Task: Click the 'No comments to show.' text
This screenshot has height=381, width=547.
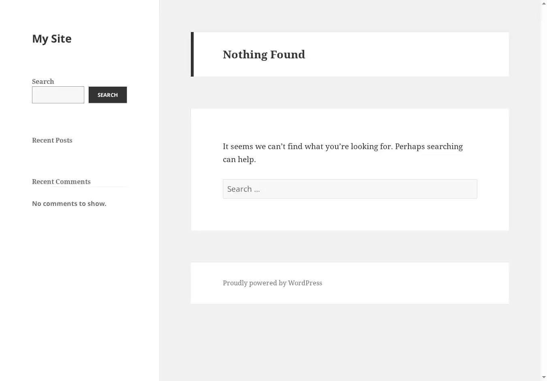Action: tap(69, 203)
